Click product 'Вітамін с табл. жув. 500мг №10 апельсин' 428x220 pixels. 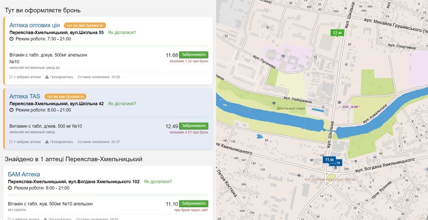point(50,204)
